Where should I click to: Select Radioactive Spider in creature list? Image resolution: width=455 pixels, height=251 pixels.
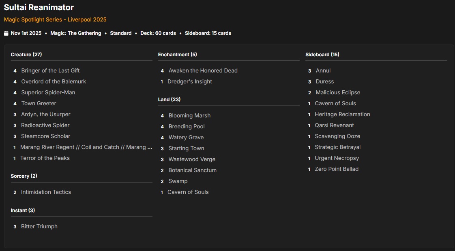[x=45, y=125]
